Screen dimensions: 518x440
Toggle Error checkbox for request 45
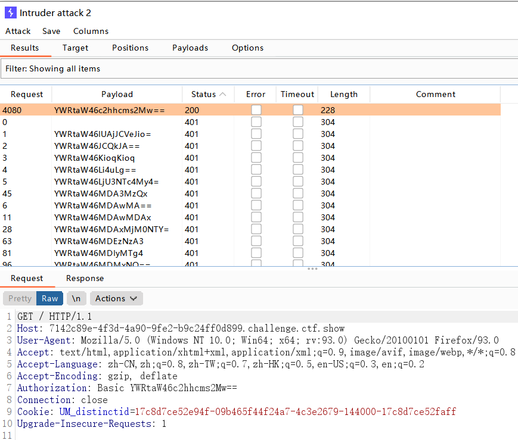(256, 193)
